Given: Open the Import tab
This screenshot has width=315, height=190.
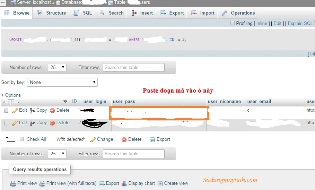Looking at the screenshot, I should [203, 13].
